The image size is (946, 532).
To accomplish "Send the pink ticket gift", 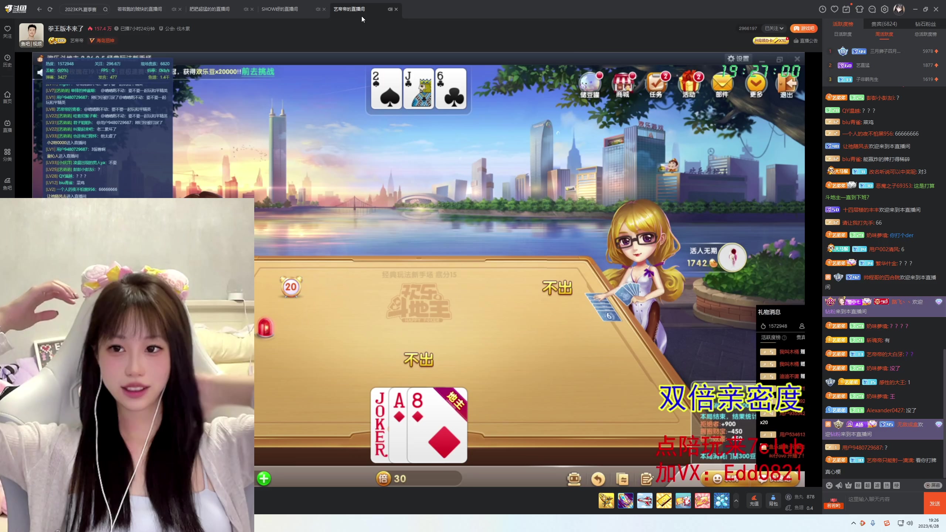I will click(x=702, y=501).
